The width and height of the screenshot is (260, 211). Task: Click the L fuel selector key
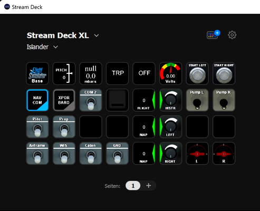pos(197,154)
